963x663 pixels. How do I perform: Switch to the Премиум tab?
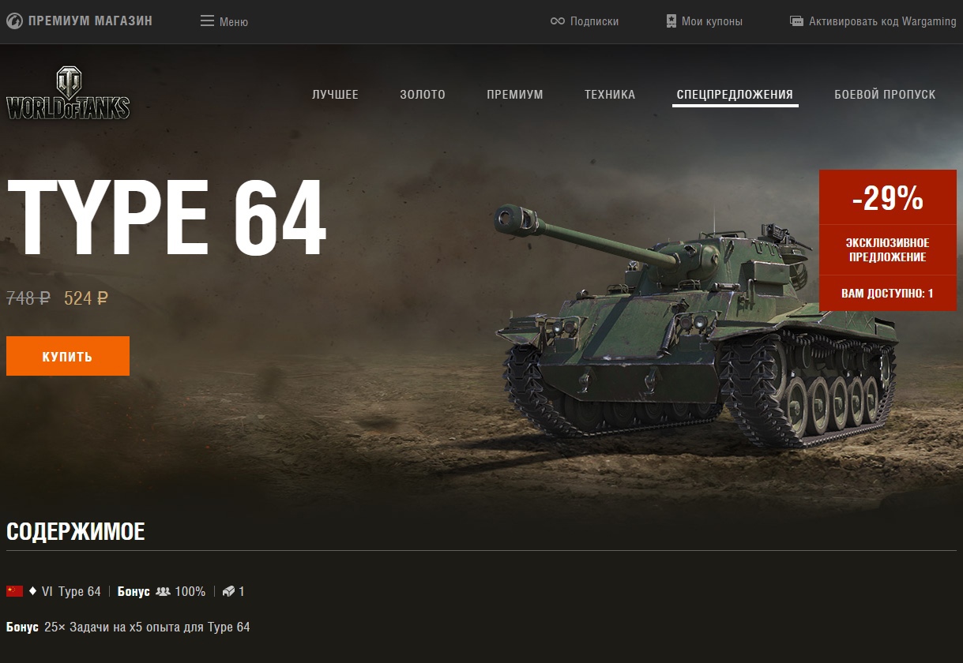[515, 95]
